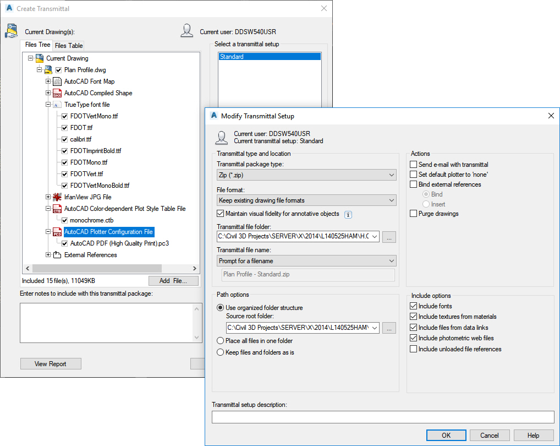The width and height of the screenshot is (560, 446).
Task: Click the External References icon
Action: pyautogui.click(x=57, y=255)
